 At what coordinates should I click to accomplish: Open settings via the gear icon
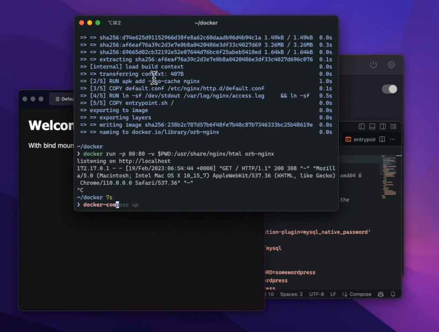391,65
